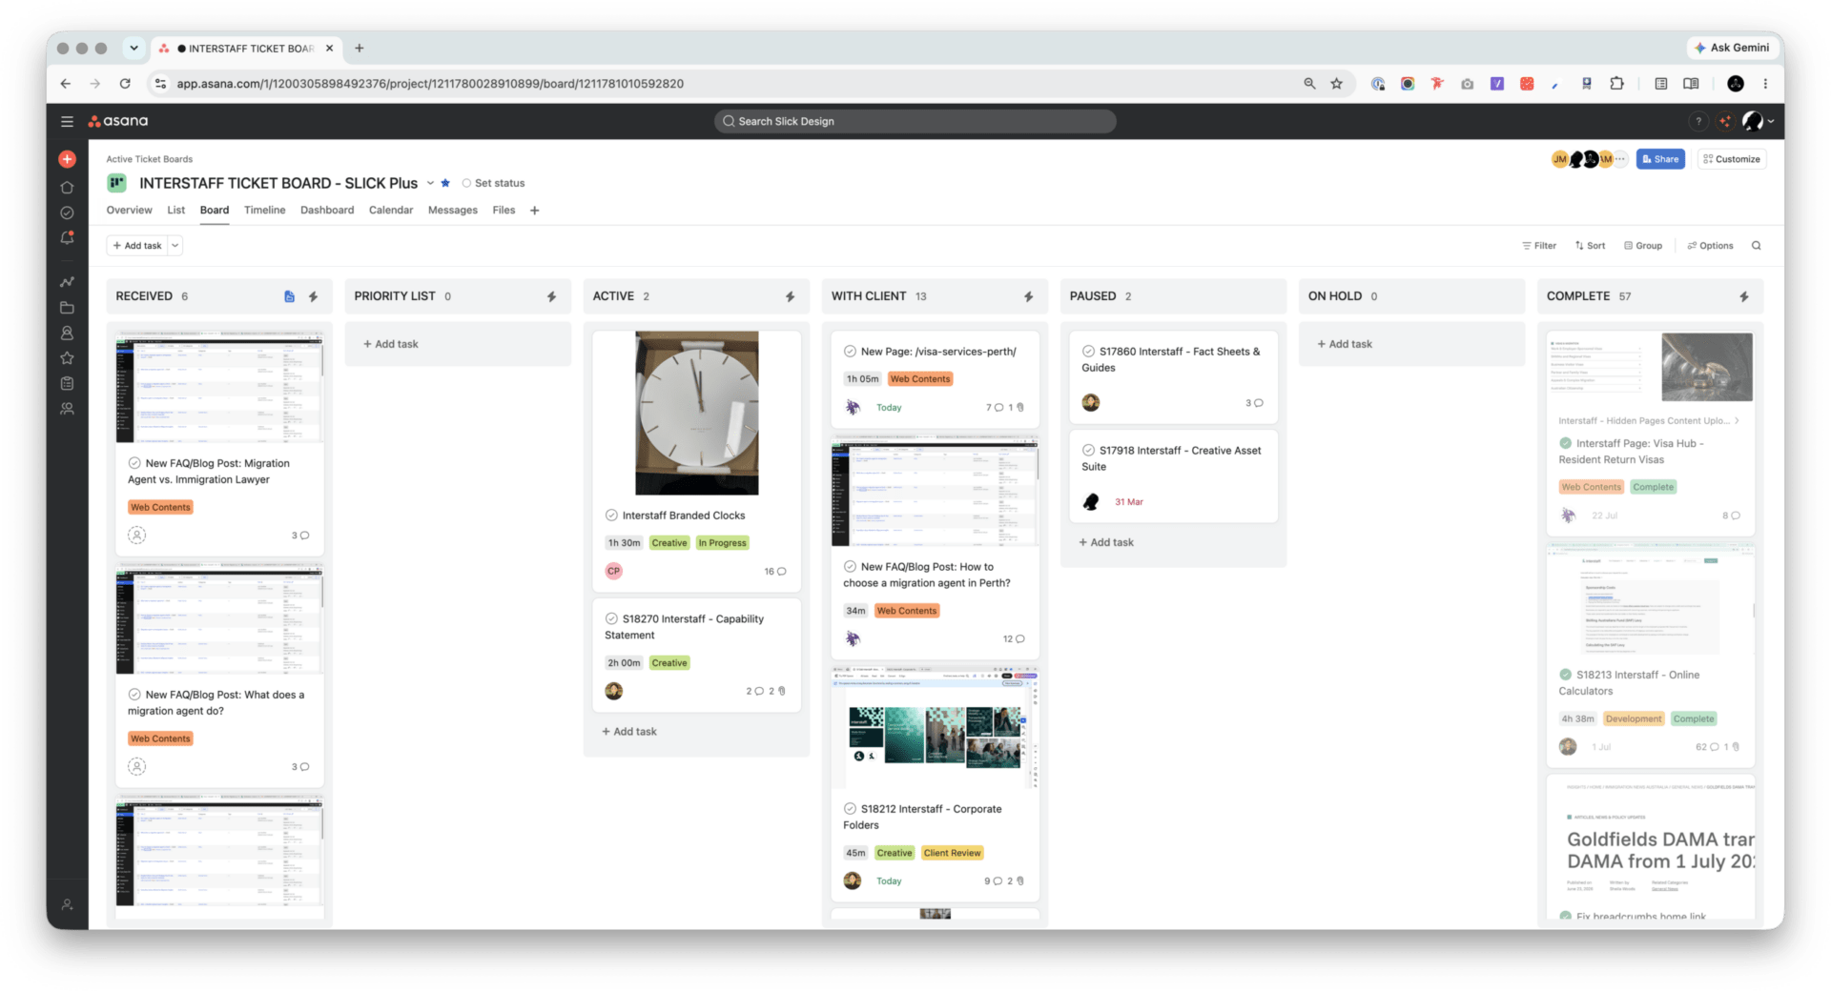1831x991 pixels.
Task: Open Chrome Extensions puzzle piece icon
Action: (1616, 84)
